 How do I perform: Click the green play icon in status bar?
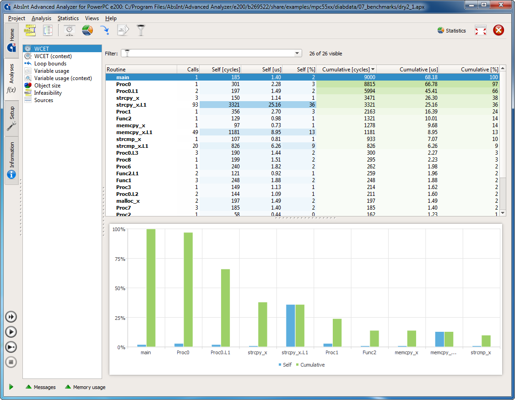[x=11, y=387]
